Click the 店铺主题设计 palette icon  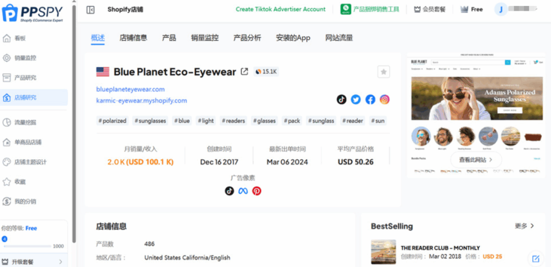click(x=6, y=162)
